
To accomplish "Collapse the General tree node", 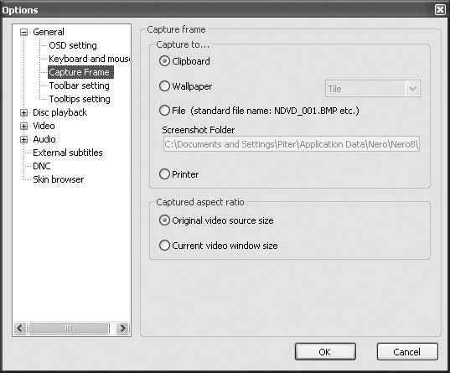I will (23, 32).
